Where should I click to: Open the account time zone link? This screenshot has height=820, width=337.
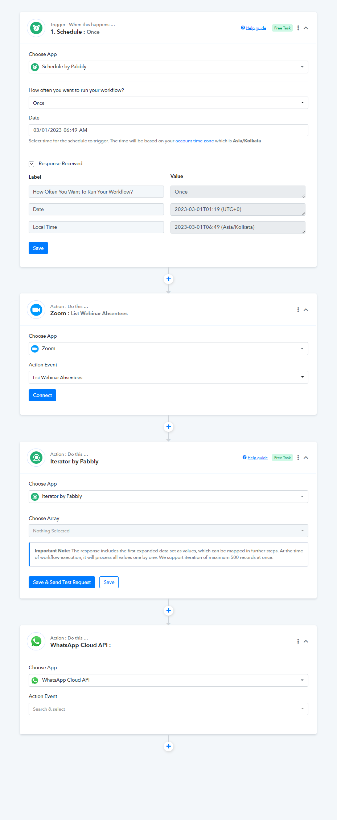point(194,141)
